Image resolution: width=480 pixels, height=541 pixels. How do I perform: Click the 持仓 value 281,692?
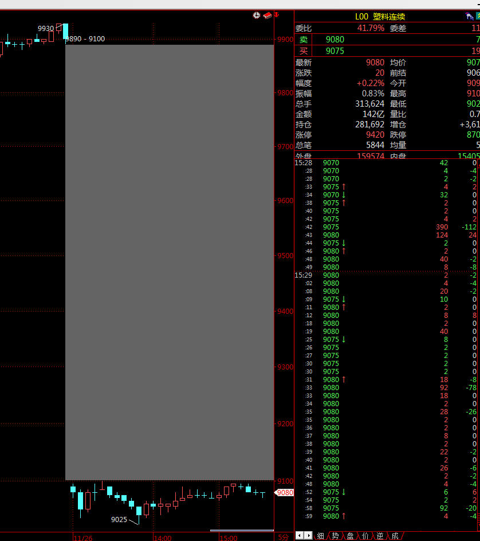369,124
